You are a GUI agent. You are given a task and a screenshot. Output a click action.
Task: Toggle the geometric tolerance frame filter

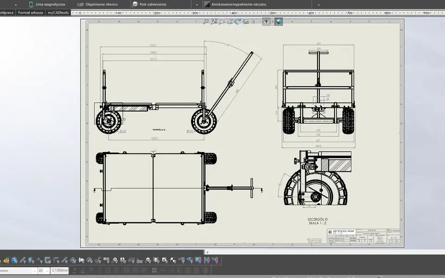(106, 260)
